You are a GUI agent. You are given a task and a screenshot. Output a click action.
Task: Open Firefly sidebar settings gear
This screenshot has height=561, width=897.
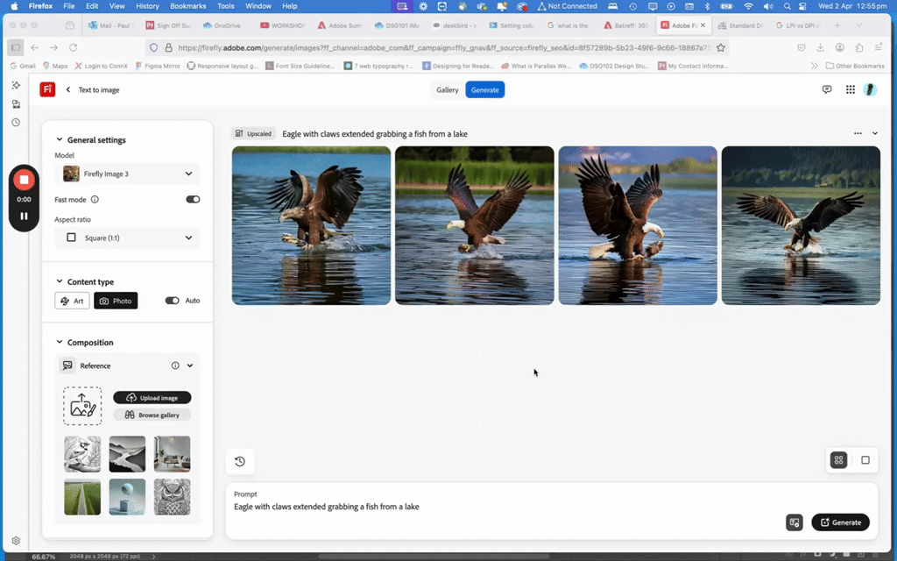click(16, 540)
